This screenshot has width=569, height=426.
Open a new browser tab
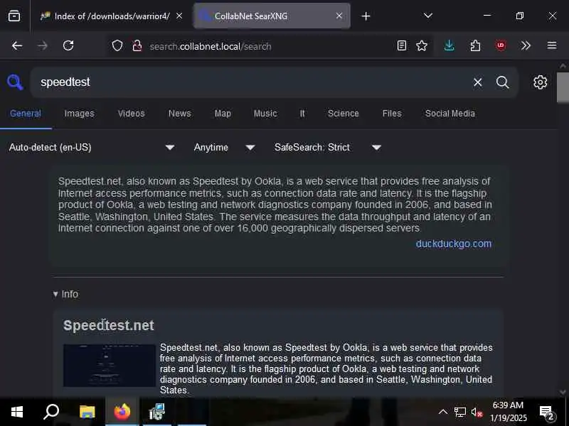pyautogui.click(x=366, y=16)
